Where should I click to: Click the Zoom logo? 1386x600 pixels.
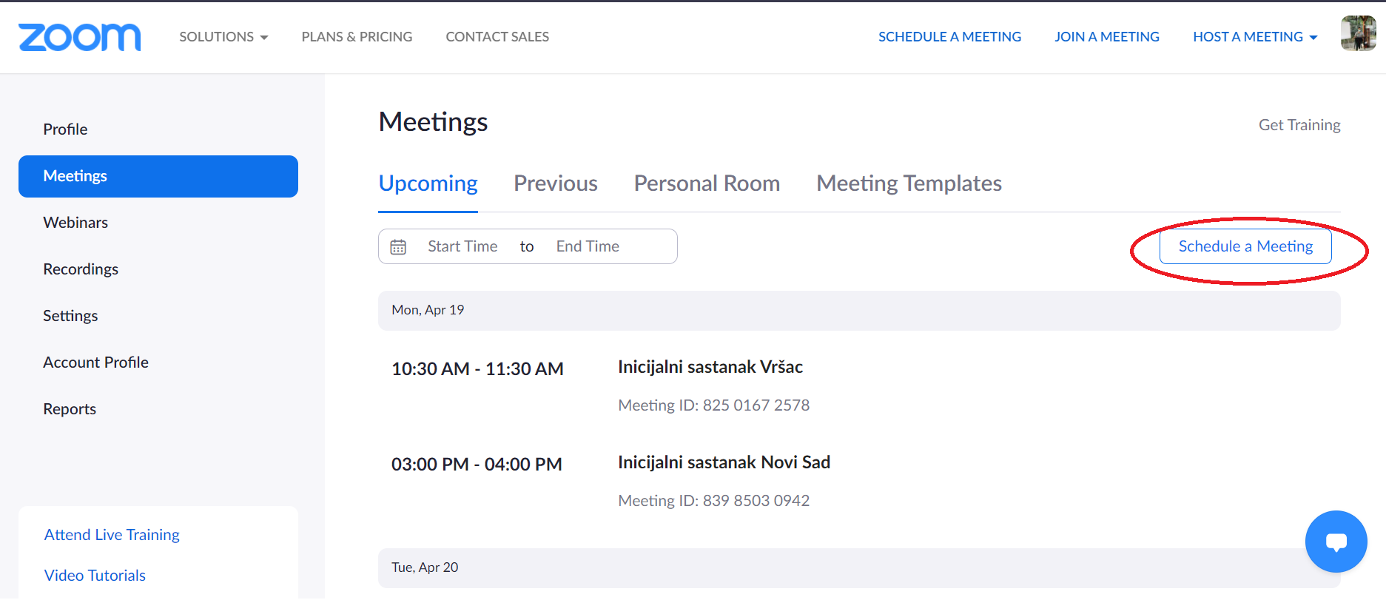point(80,37)
